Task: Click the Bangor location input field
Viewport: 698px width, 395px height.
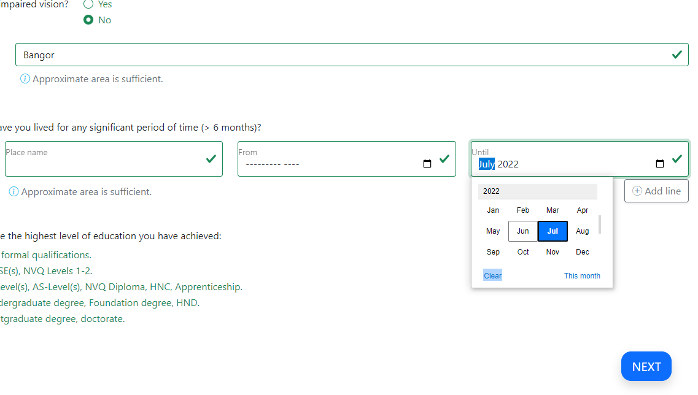Action: (352, 55)
